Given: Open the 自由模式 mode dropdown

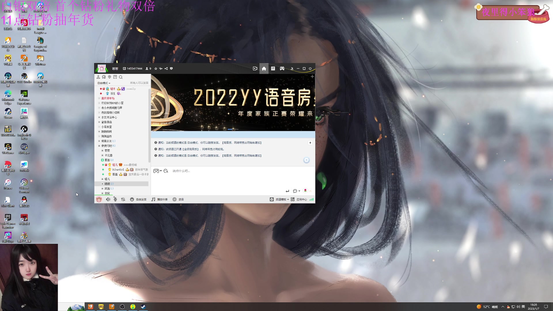Looking at the screenshot, I should (x=104, y=83).
